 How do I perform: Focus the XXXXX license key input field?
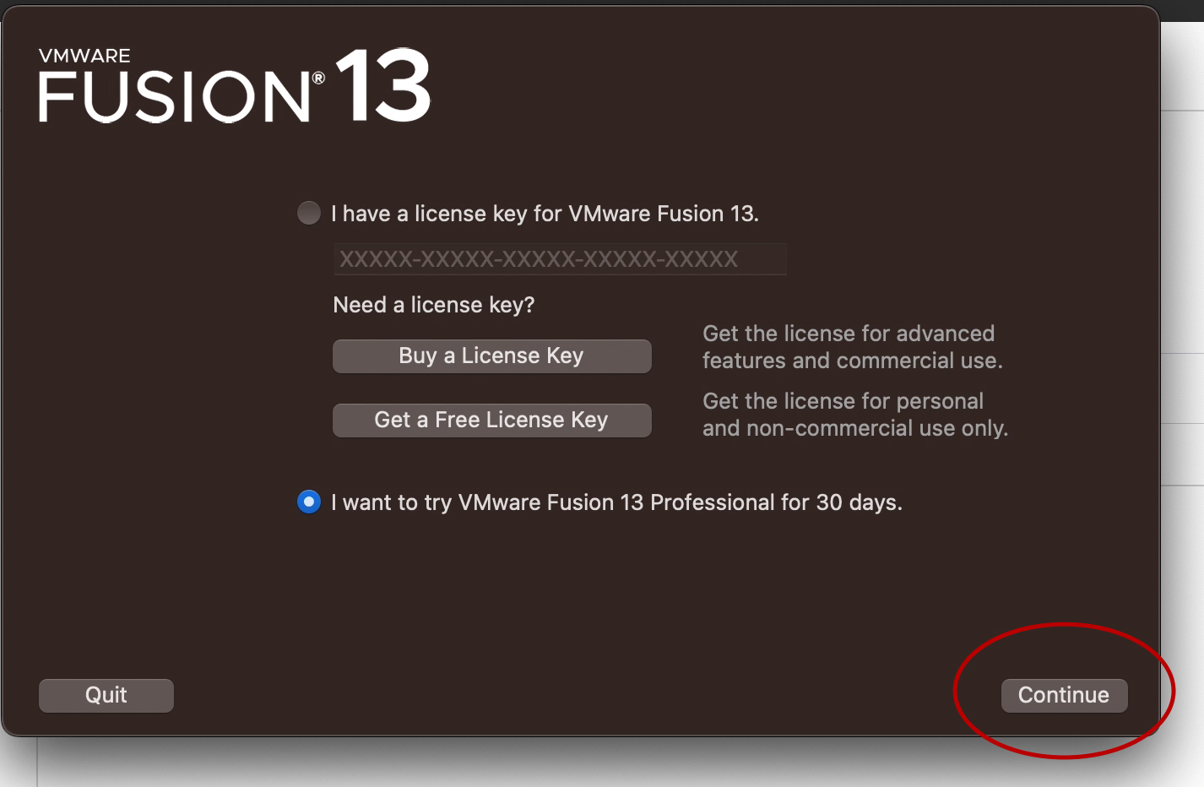[560, 259]
